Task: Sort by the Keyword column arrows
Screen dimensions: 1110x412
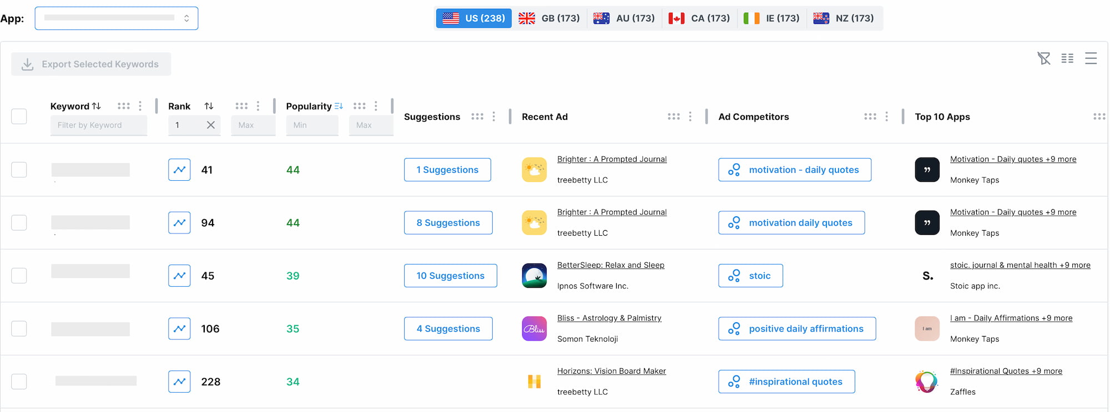Action: 97,106
